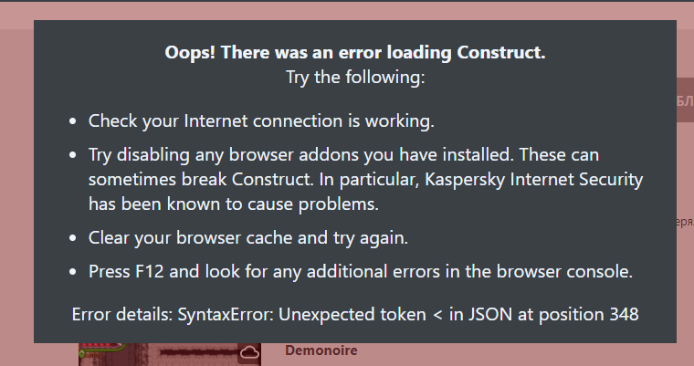Image resolution: width=694 pixels, height=366 pixels.
Task: Open the Demonoire game link
Action: 321,350
